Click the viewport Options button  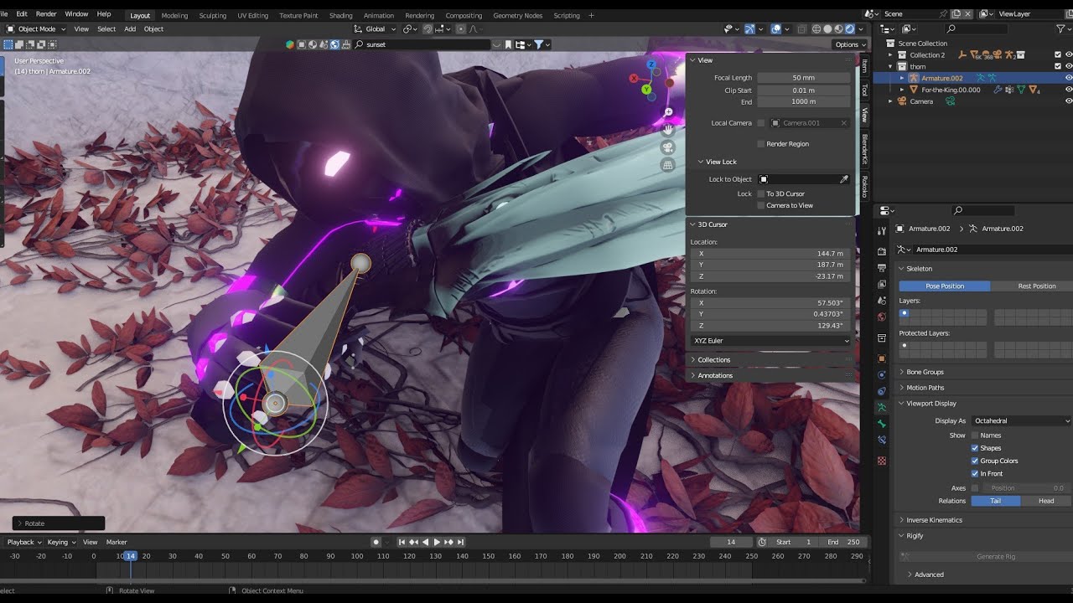(849, 44)
